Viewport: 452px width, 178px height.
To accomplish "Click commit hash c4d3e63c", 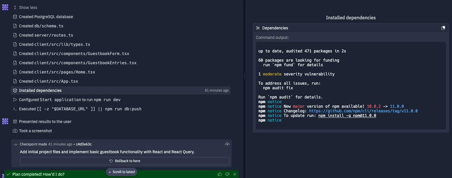I will (84, 144).
